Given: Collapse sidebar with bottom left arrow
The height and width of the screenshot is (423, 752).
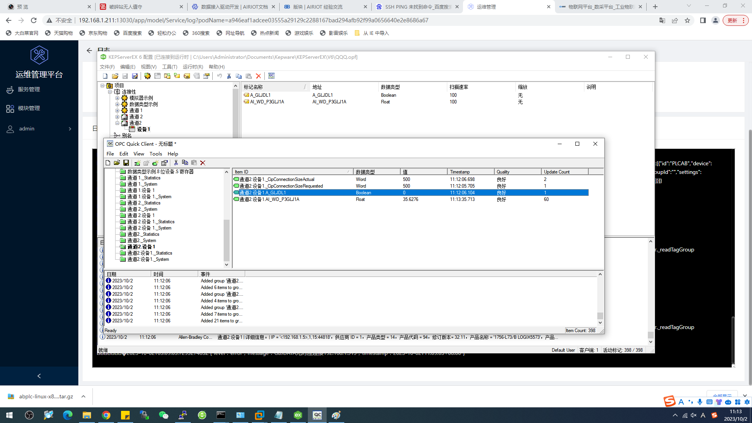Looking at the screenshot, I should pyautogui.click(x=39, y=376).
